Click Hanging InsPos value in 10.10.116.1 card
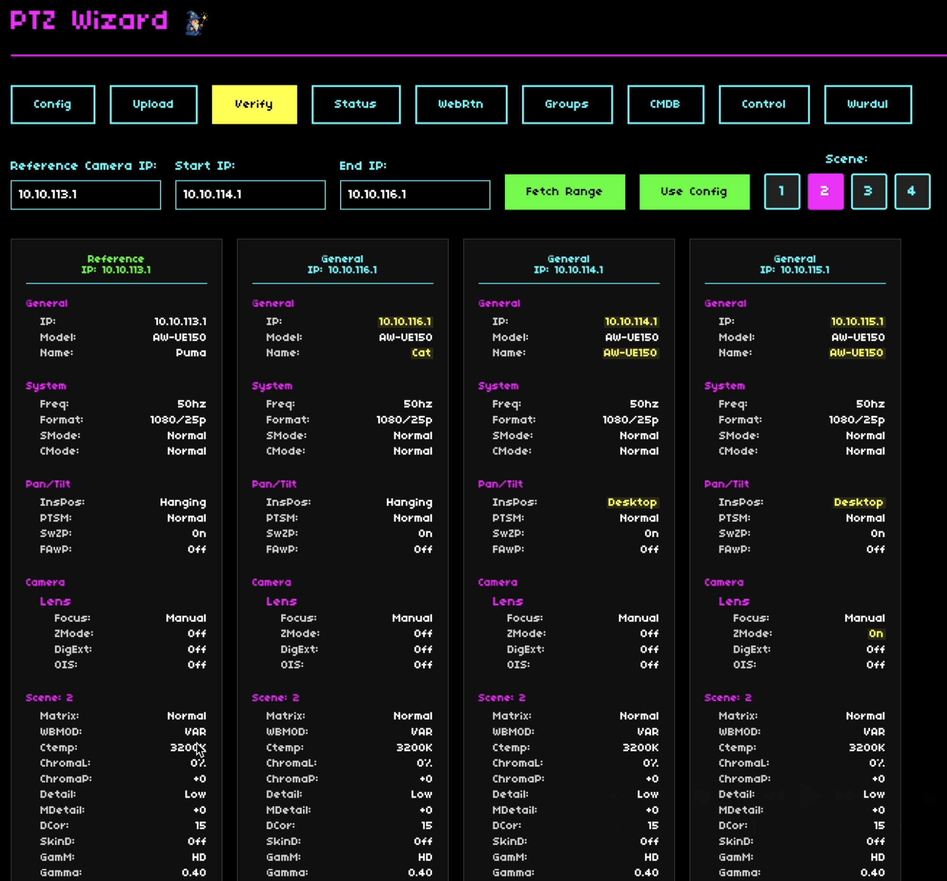Screen dimensions: 947x881 [410, 503]
